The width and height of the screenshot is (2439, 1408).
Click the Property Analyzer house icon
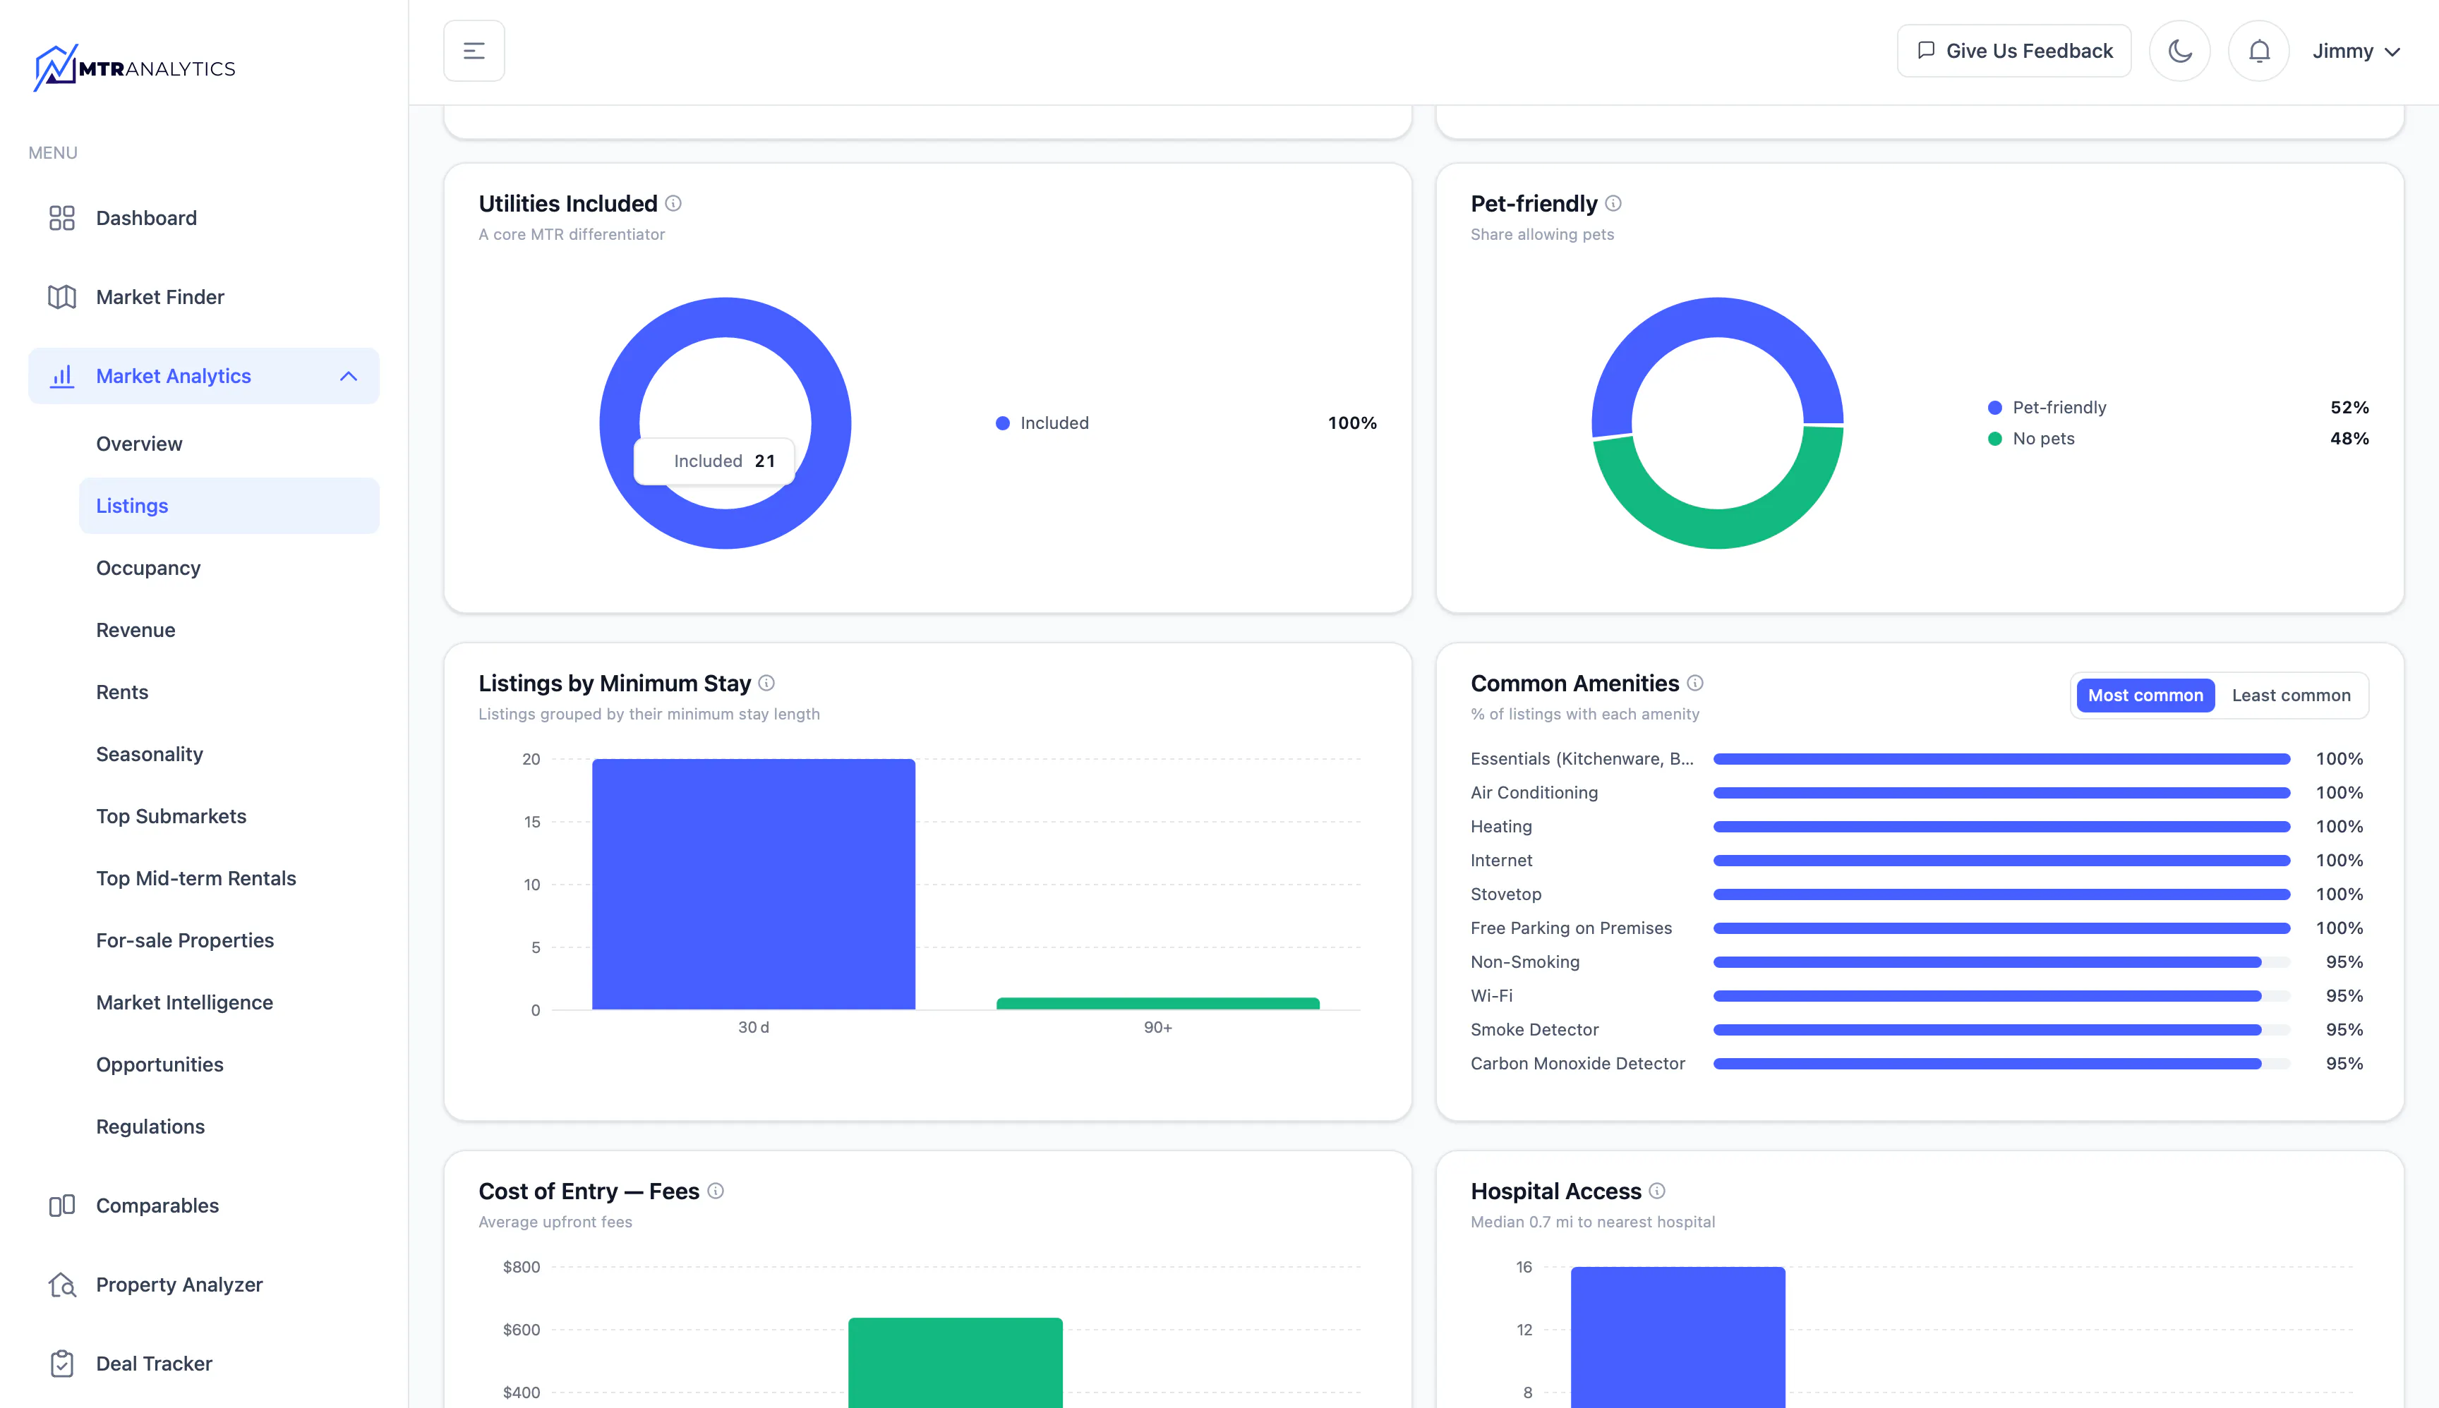click(62, 1285)
